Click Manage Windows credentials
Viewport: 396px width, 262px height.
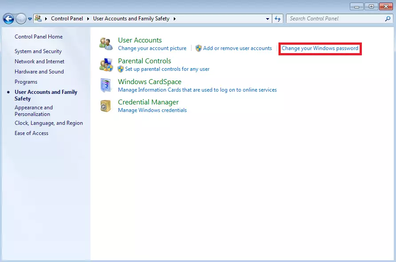click(152, 110)
